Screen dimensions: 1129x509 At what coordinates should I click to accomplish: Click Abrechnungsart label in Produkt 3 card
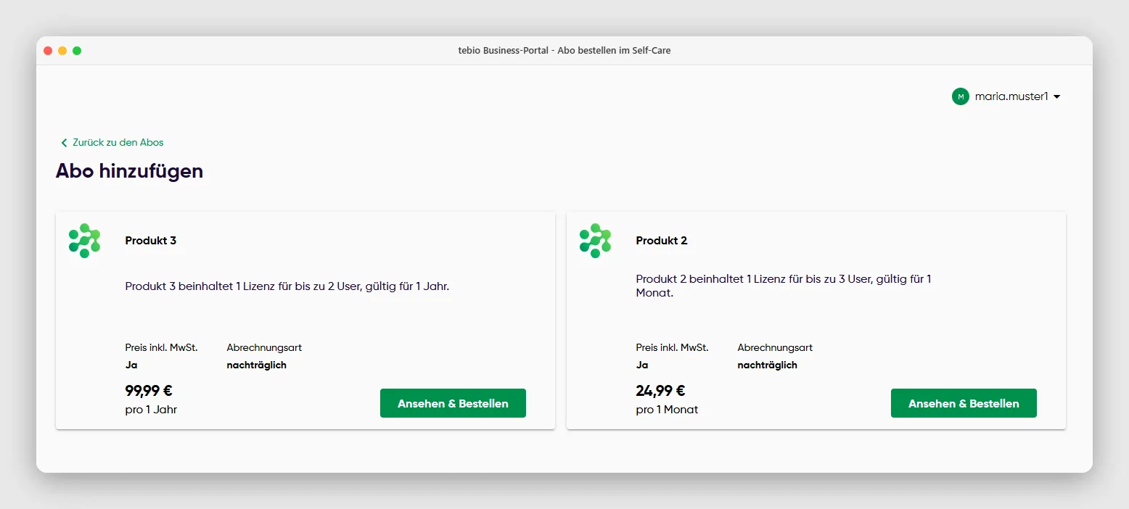tap(264, 348)
